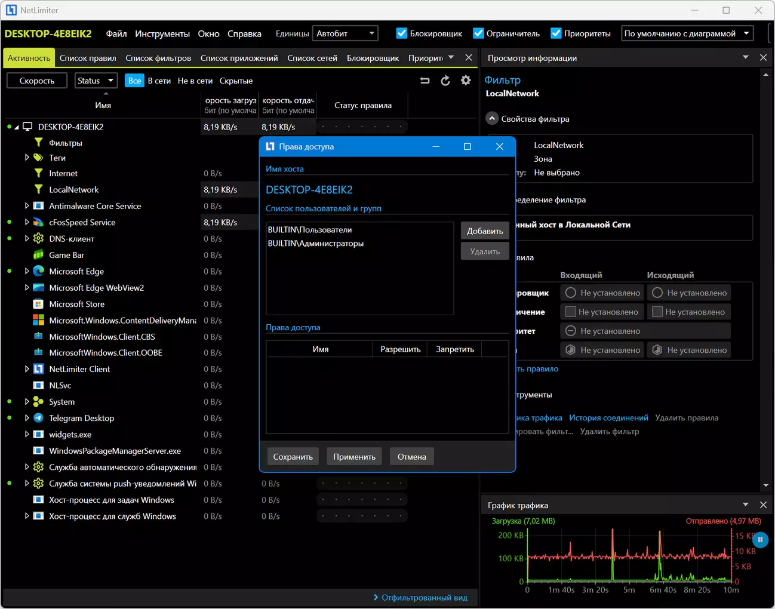Click the Game Bar icon
Image resolution: width=775 pixels, height=609 pixels.
tap(38, 255)
